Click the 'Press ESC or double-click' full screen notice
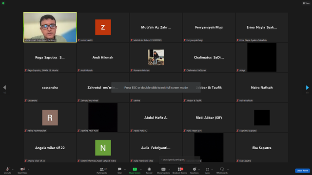The width and height of the screenshot is (312, 175). pyautogui.click(x=156, y=87)
